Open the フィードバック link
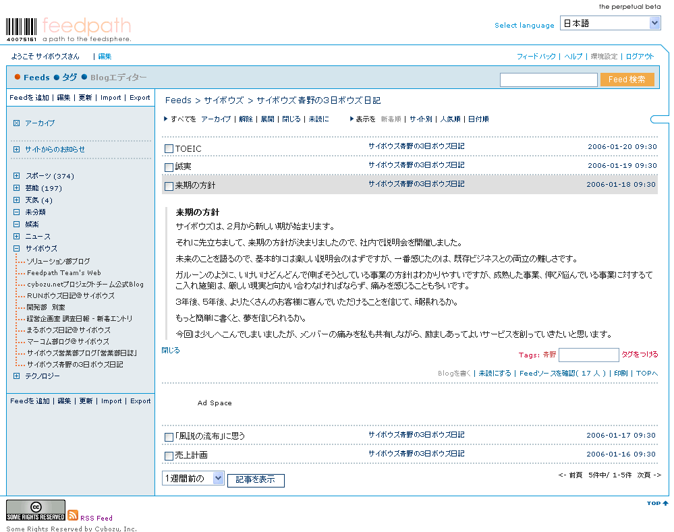 (x=536, y=56)
